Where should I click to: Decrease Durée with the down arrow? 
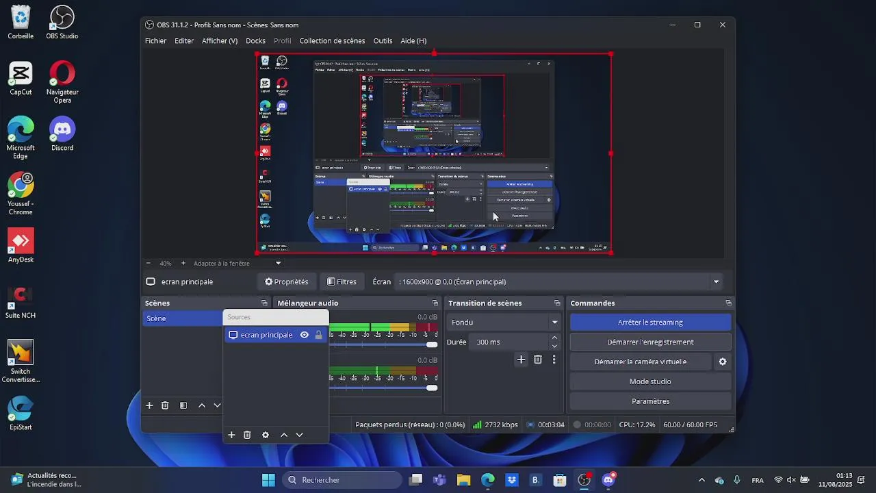click(554, 346)
